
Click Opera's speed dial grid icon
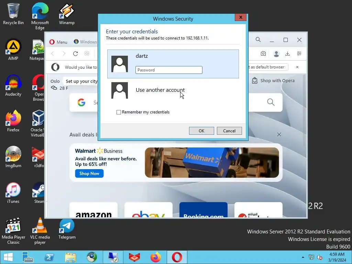[x=87, y=53]
